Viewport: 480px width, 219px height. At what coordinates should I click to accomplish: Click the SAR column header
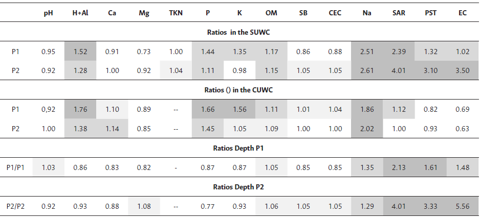(399, 13)
